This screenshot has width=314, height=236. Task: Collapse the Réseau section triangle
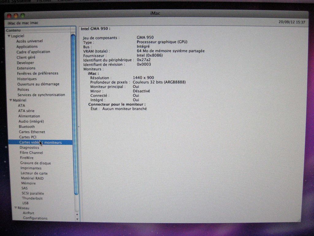pyautogui.click(x=15, y=208)
